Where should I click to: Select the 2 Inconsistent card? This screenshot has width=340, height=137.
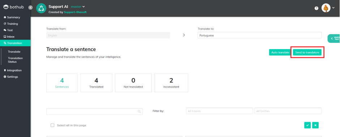point(171,83)
